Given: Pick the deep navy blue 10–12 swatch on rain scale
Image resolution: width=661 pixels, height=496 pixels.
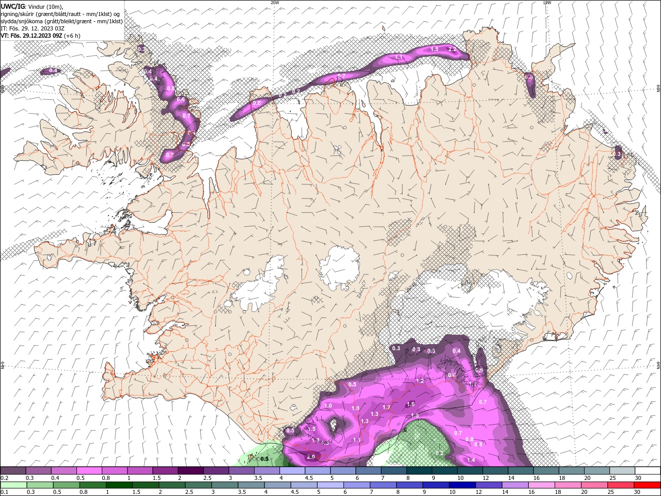Looking at the screenshot, I should (462, 485).
